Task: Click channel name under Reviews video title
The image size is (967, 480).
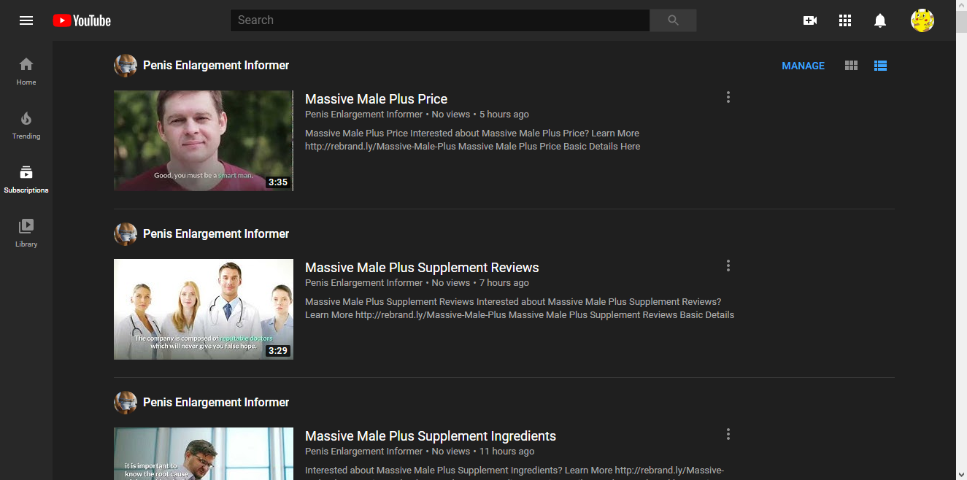Action: tap(363, 283)
